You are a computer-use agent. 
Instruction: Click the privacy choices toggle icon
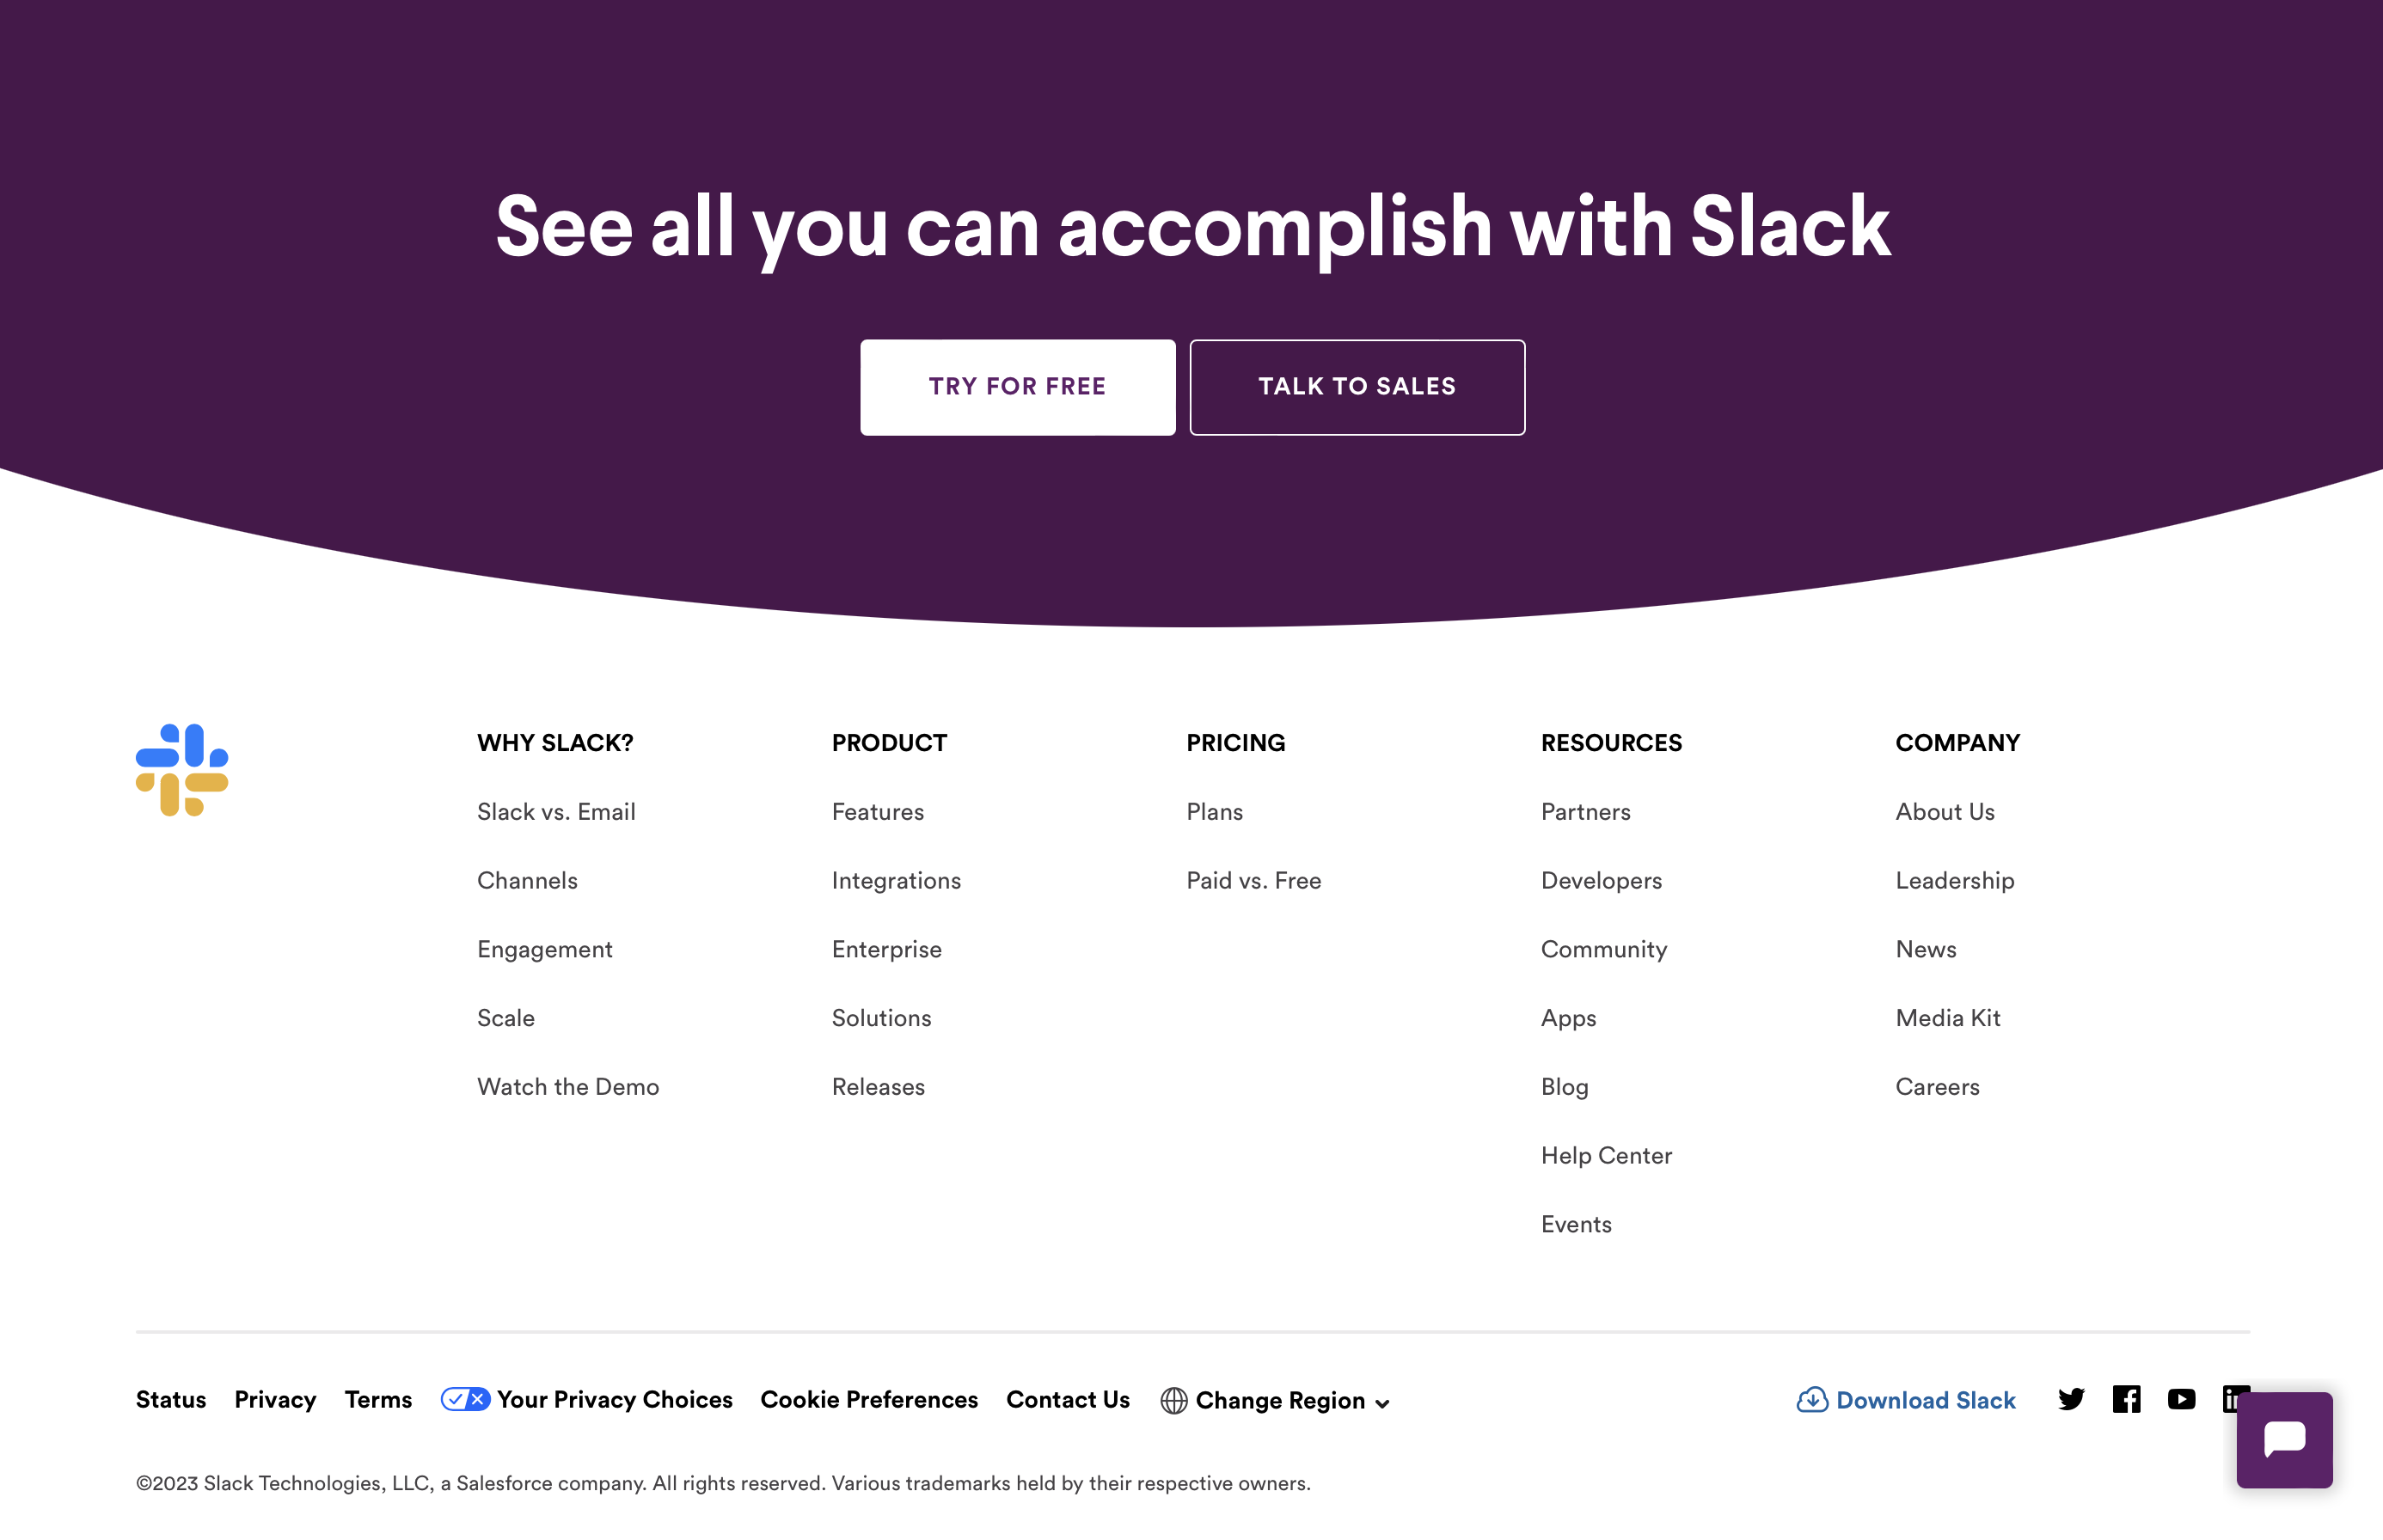pyautogui.click(x=465, y=1399)
